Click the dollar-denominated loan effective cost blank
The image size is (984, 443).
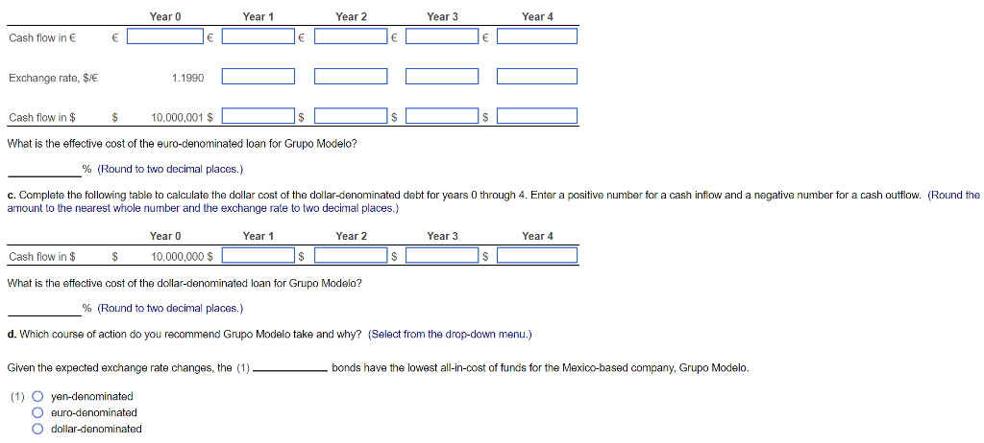[x=44, y=308]
